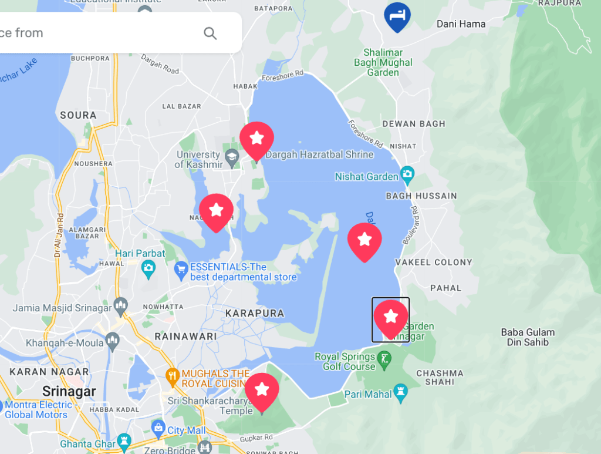The image size is (601, 454).
Task: Select the hotel pin near Dani Hama
Action: click(x=397, y=17)
